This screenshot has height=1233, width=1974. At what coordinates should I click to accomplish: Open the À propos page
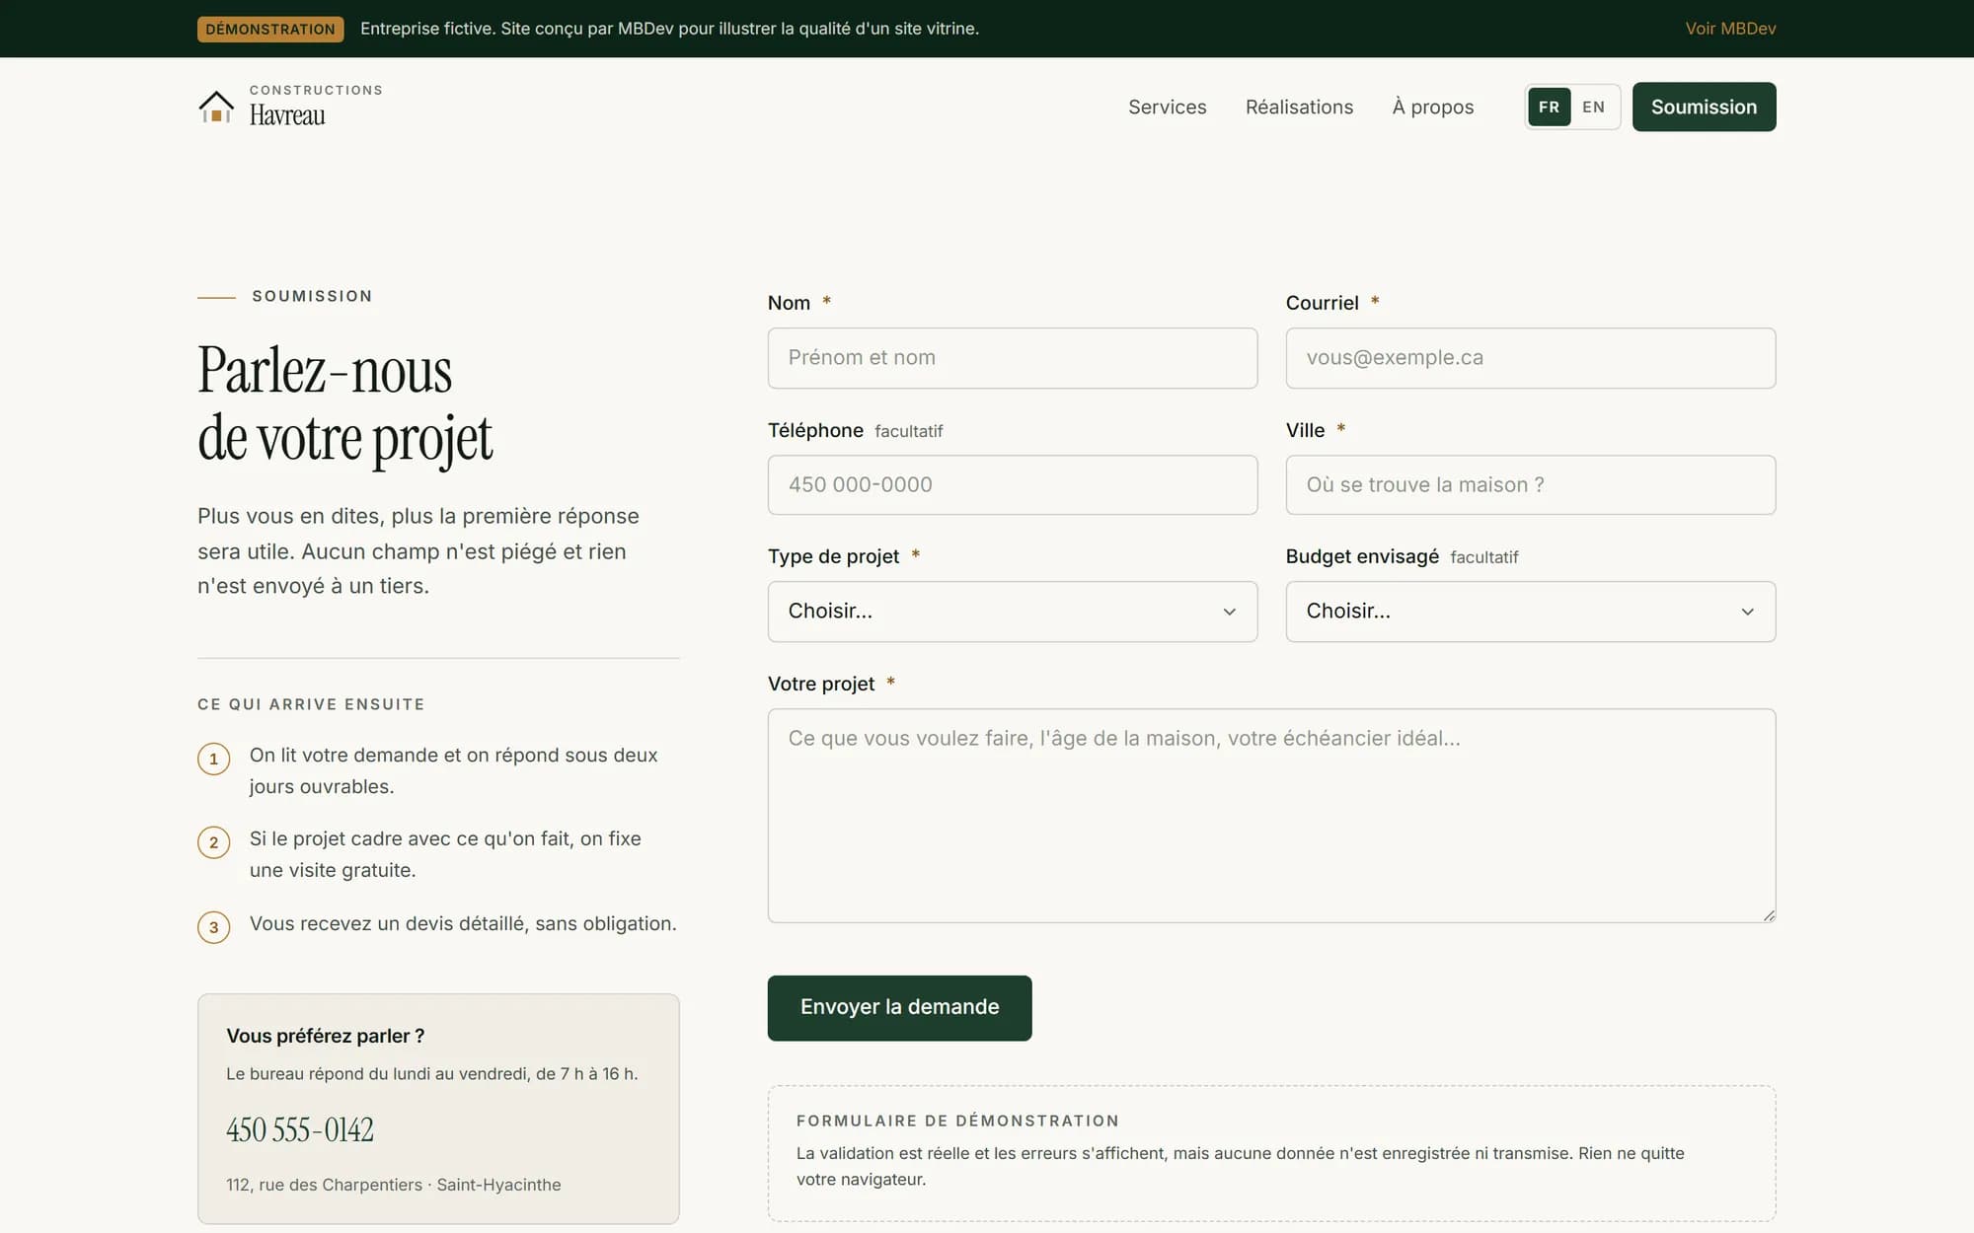[x=1432, y=107]
